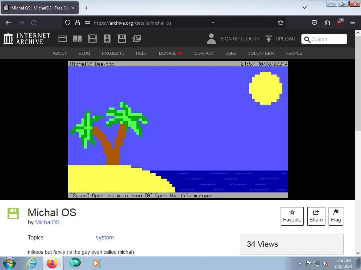This screenshot has width=361, height=270.
Task: Expand the list all tabs chevron
Action: coord(305,8)
